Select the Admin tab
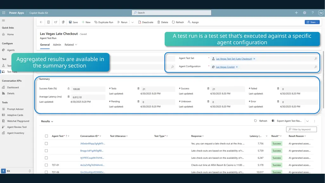Screen dimensions: 325x183 [x=57, y=45]
